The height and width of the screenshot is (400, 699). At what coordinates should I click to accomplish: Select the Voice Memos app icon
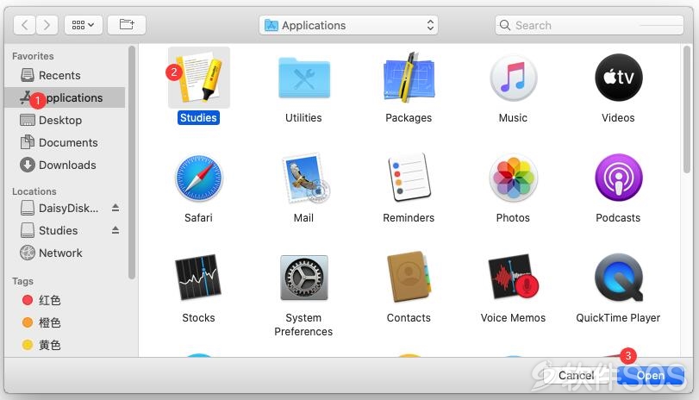tap(514, 277)
